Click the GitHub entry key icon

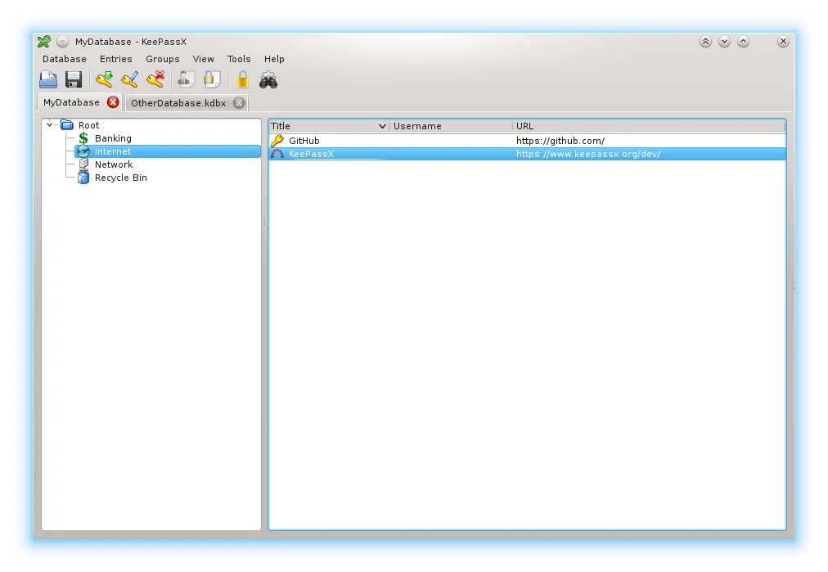point(277,141)
